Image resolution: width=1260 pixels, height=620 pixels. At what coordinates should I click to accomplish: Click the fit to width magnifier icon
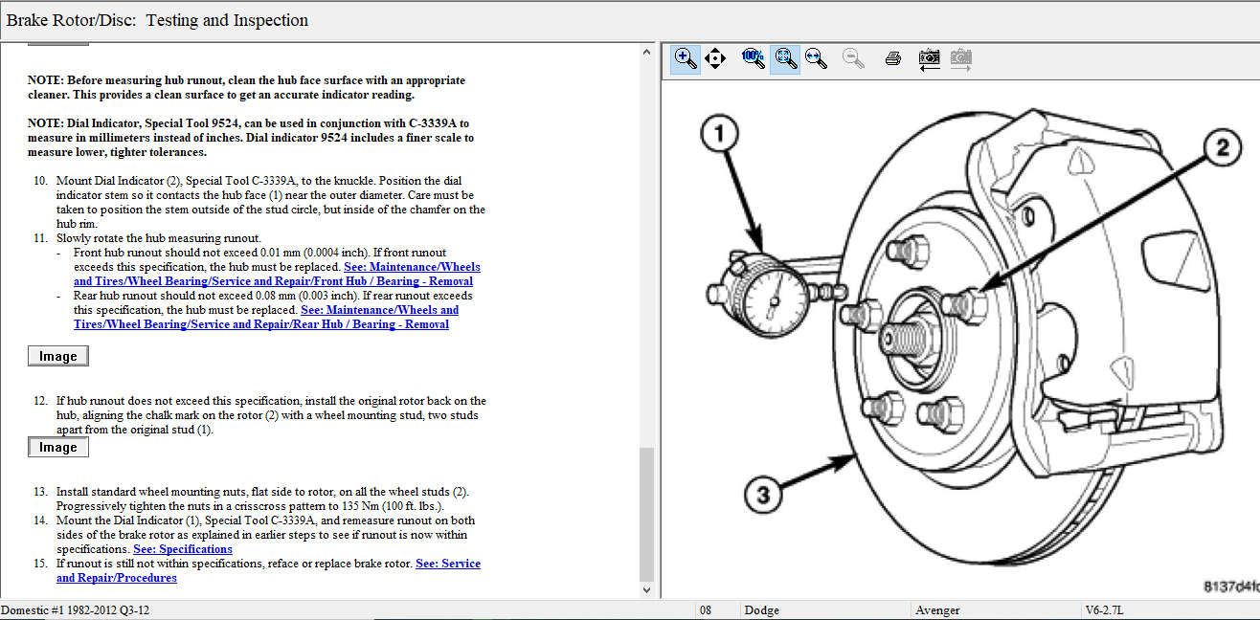tap(816, 58)
